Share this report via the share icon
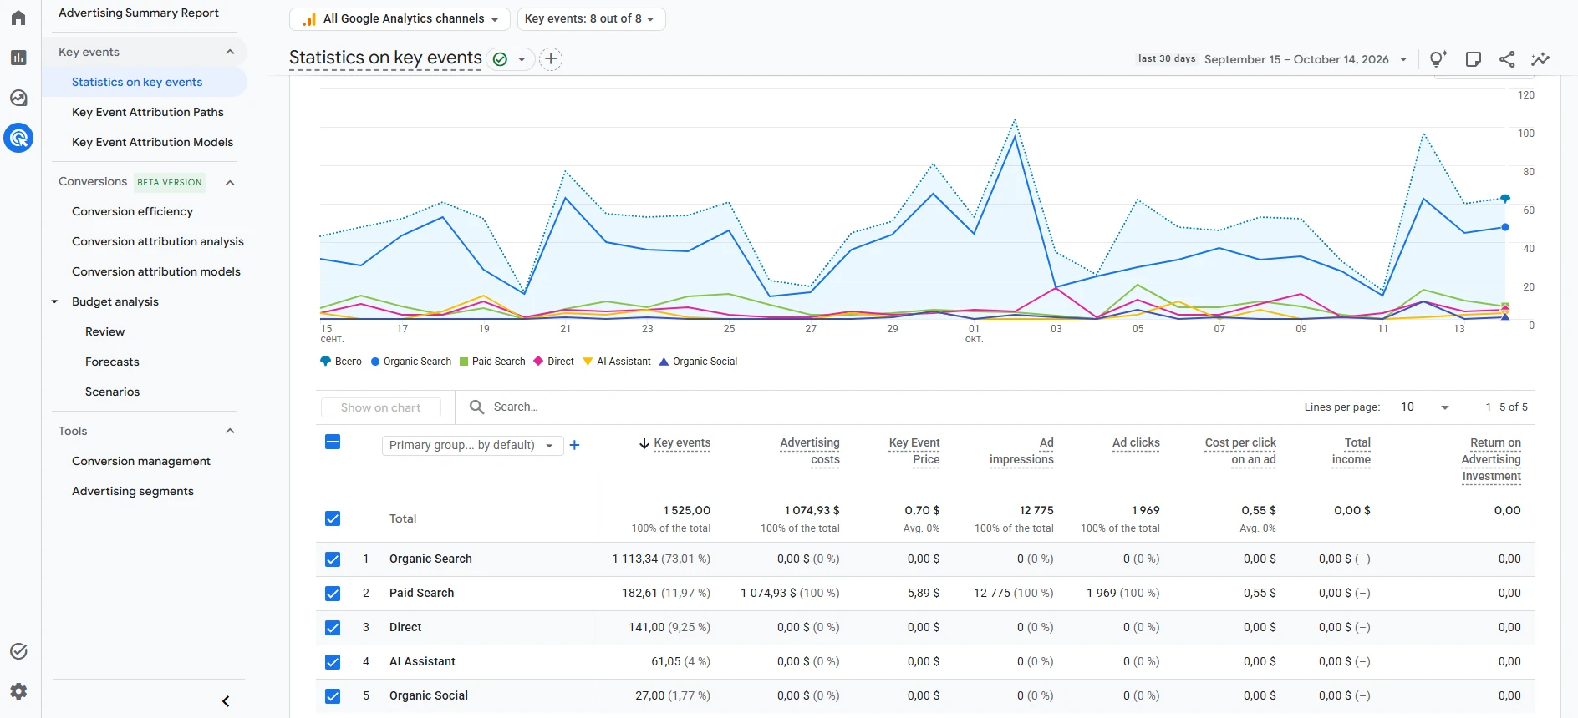The image size is (1578, 718). pyautogui.click(x=1507, y=59)
